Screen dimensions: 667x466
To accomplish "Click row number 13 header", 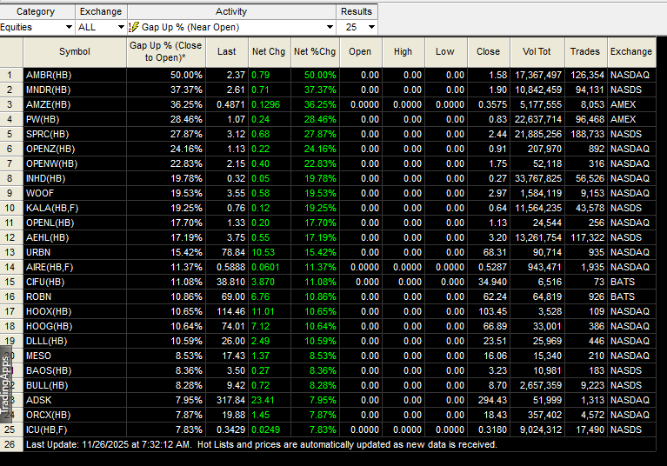I will (10, 252).
